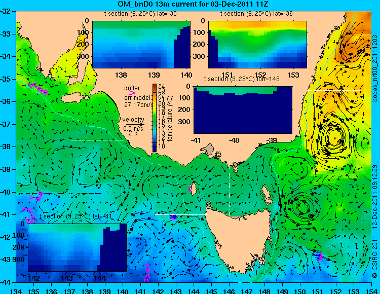The image size is (380, 294).
Task: Click the '143' tick under the lat=-41 inset
Action: pos(67,278)
